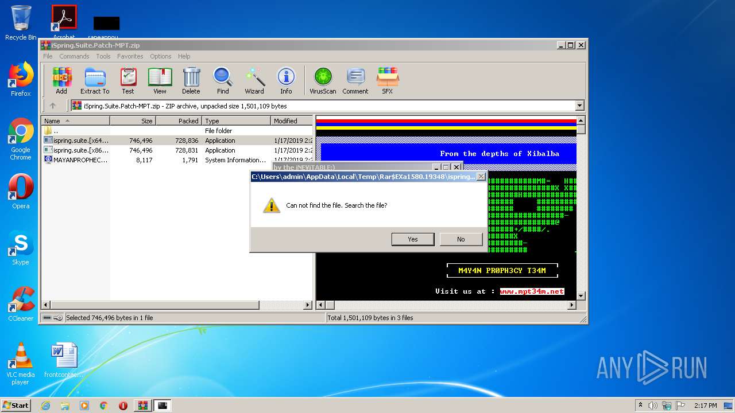Screen dimensions: 735x413
Task: Open the Commands menu
Action: click(x=74, y=56)
